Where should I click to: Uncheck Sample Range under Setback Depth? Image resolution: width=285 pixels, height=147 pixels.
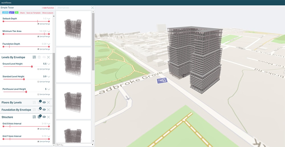tap(38, 24)
